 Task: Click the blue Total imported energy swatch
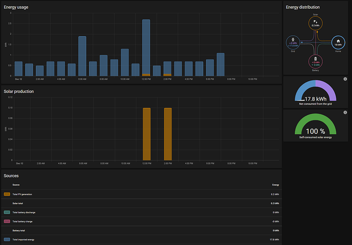(7, 239)
